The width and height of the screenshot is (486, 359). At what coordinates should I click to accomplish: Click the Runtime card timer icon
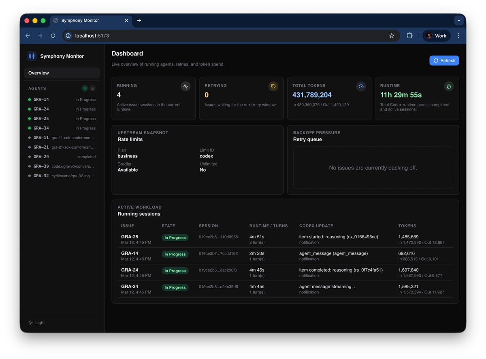click(x=449, y=86)
